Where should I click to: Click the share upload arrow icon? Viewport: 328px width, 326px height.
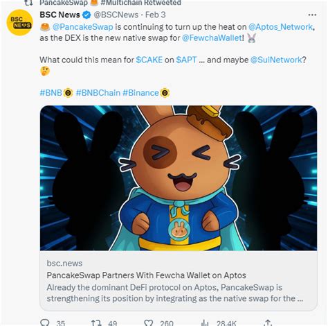point(267,323)
